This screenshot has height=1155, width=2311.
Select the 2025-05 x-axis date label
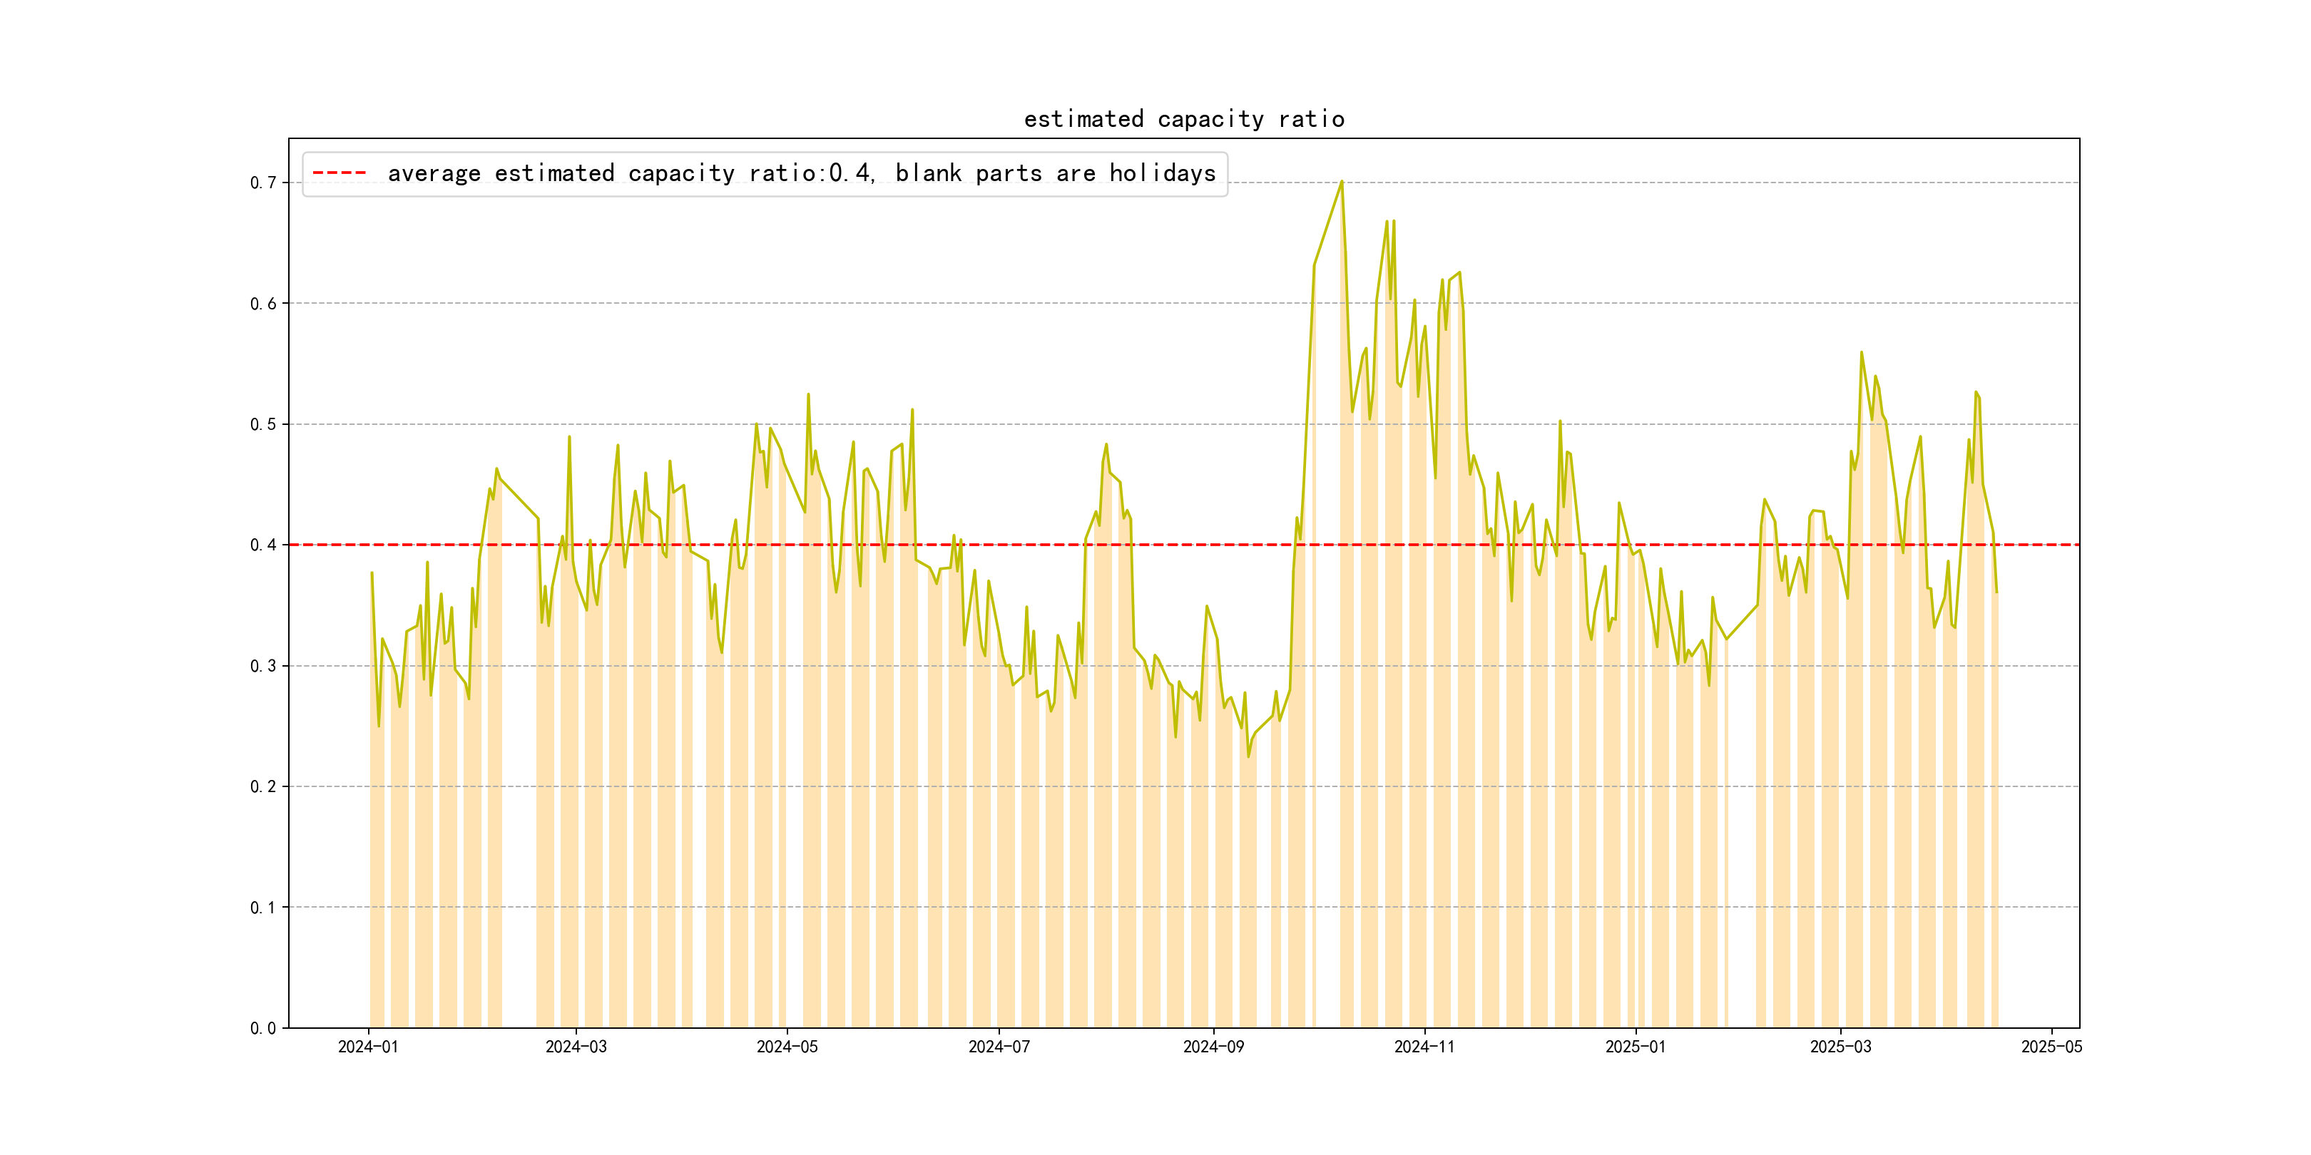click(2051, 1047)
